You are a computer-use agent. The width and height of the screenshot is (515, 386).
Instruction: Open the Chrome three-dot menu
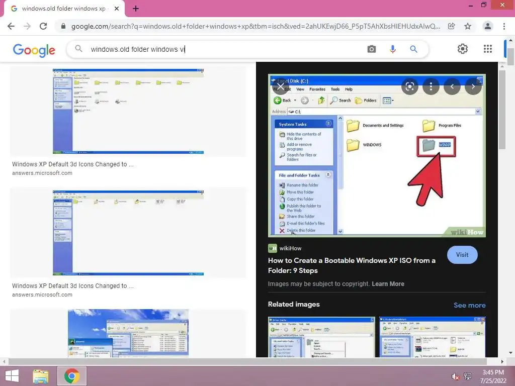click(504, 26)
